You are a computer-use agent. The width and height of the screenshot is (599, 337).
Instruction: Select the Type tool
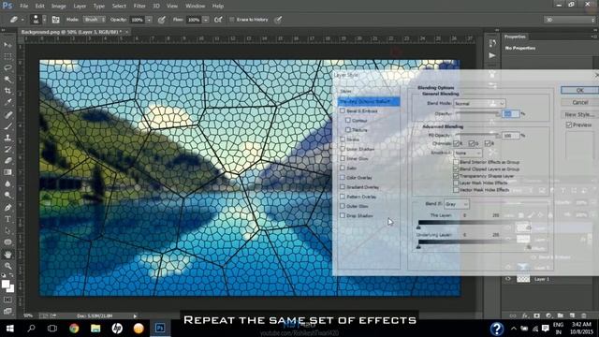pos(7,219)
